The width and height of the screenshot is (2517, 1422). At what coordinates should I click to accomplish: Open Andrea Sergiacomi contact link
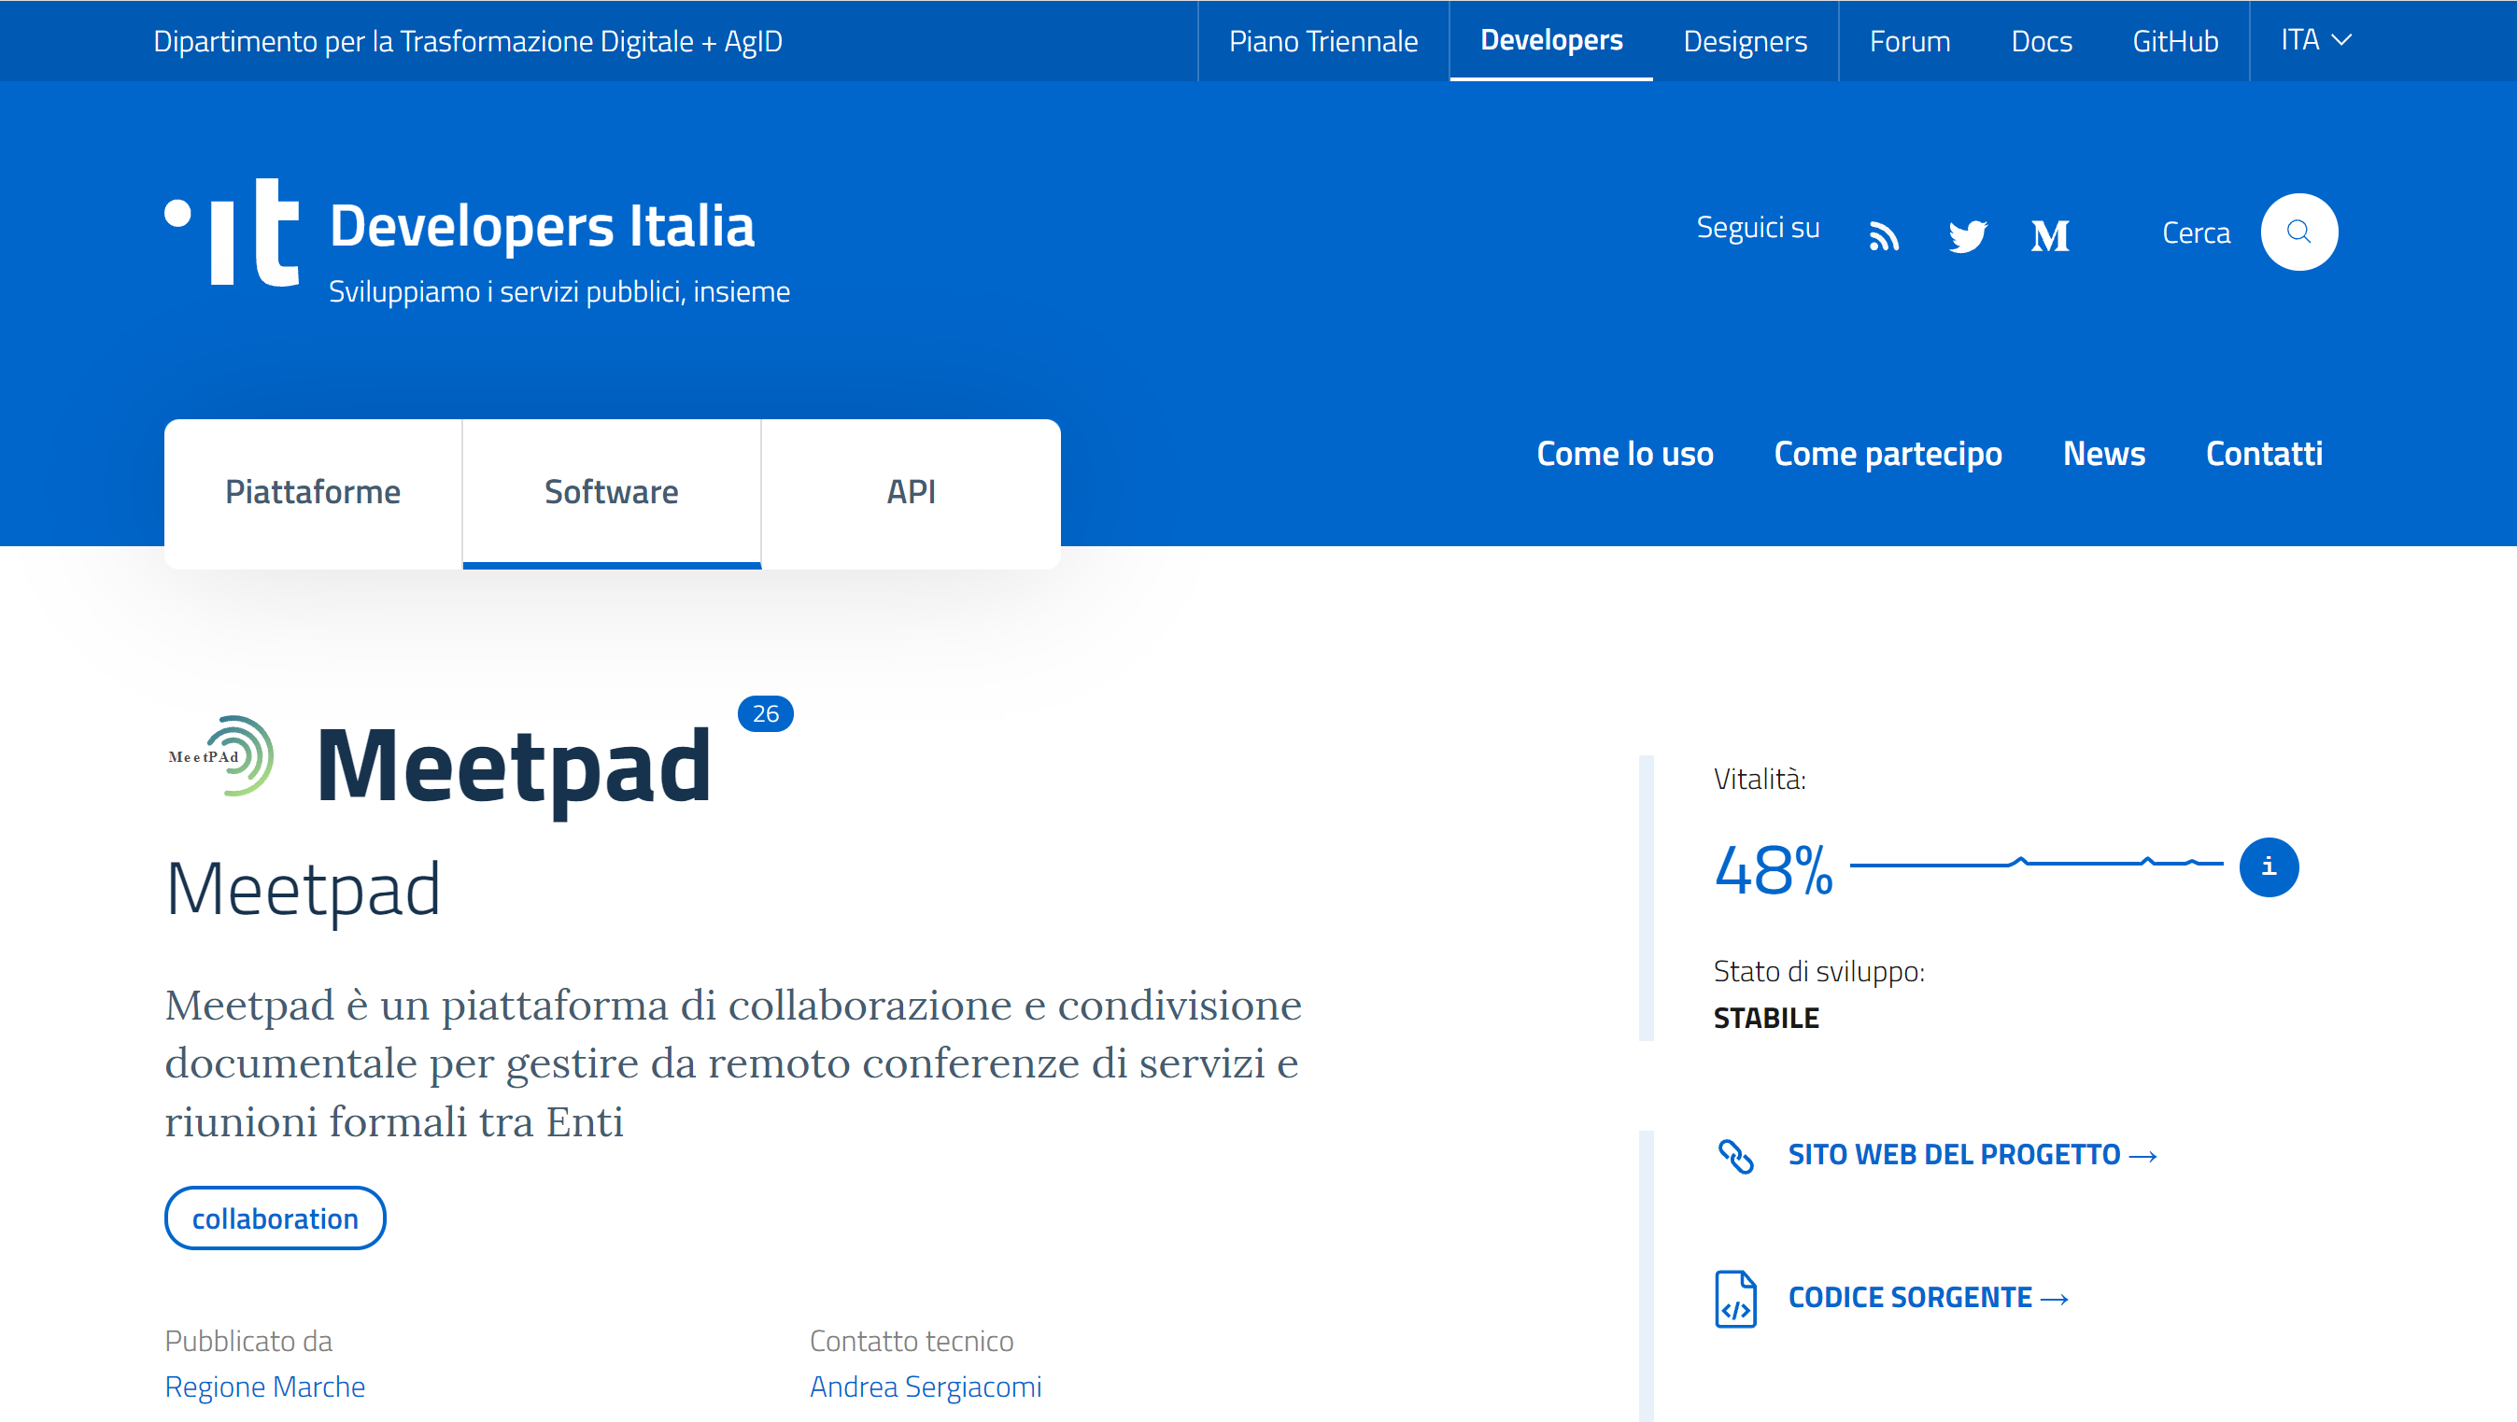click(926, 1386)
